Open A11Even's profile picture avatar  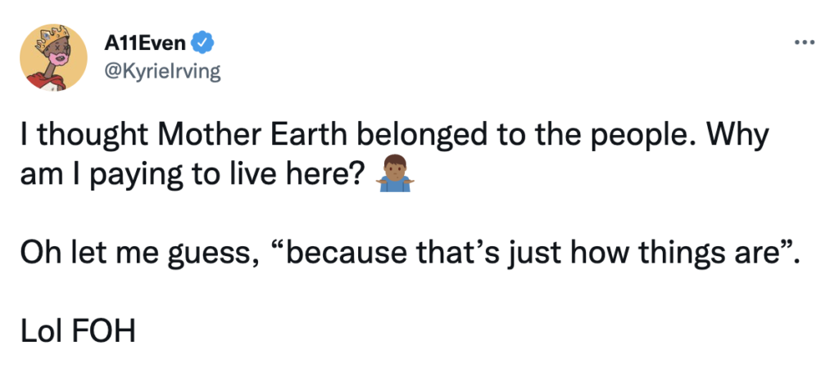pyautogui.click(x=53, y=57)
